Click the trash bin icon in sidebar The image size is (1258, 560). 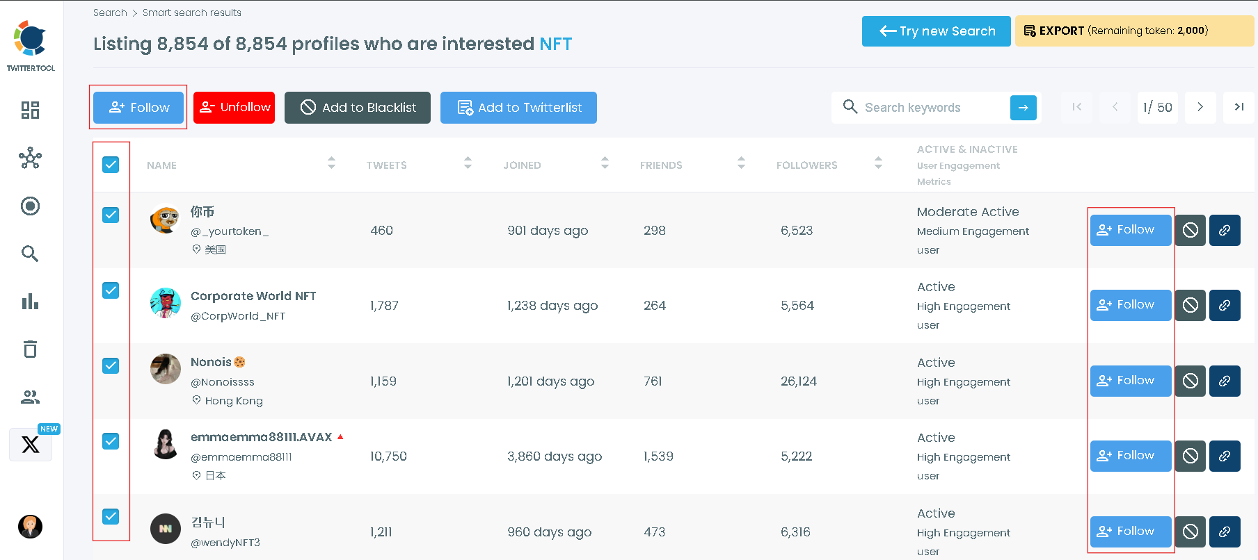click(x=30, y=349)
